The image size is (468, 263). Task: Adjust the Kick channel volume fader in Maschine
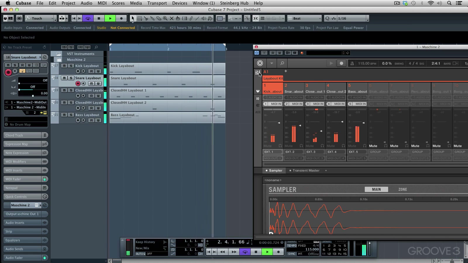pos(279,123)
